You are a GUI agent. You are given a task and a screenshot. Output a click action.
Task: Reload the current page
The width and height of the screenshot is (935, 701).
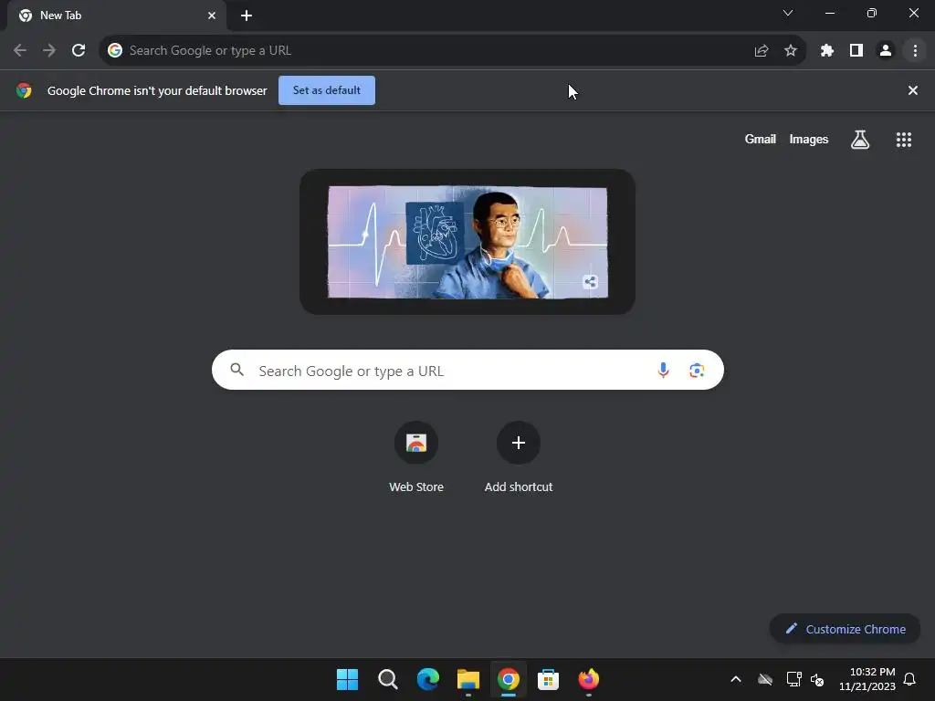79,51
